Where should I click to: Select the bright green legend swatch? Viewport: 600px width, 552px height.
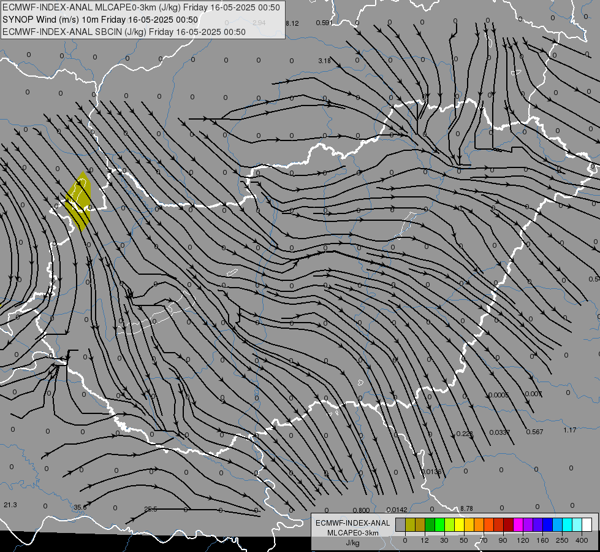(440, 525)
